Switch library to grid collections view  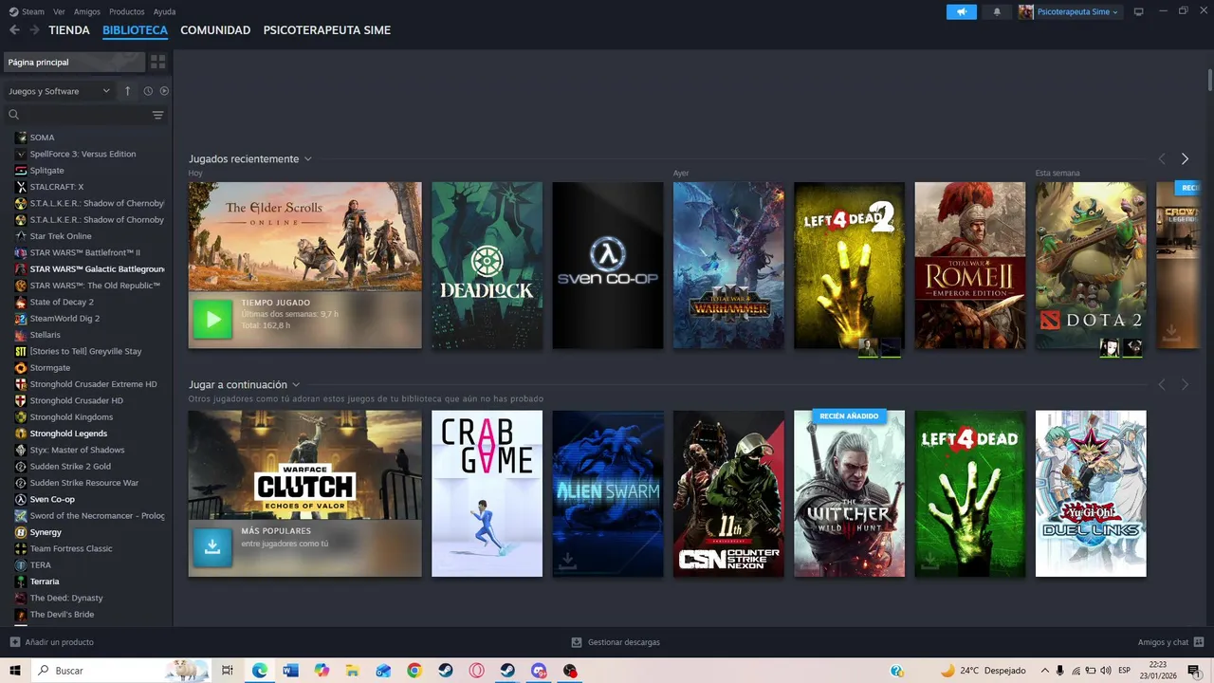point(158,62)
